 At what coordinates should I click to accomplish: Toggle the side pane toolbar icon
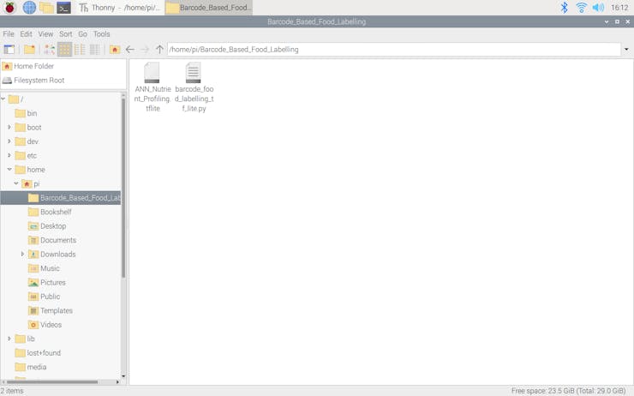(x=9, y=50)
